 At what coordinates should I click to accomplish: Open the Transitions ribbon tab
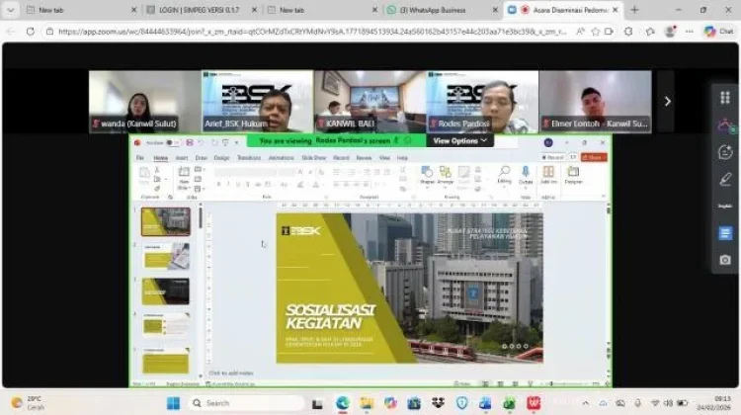tap(249, 158)
